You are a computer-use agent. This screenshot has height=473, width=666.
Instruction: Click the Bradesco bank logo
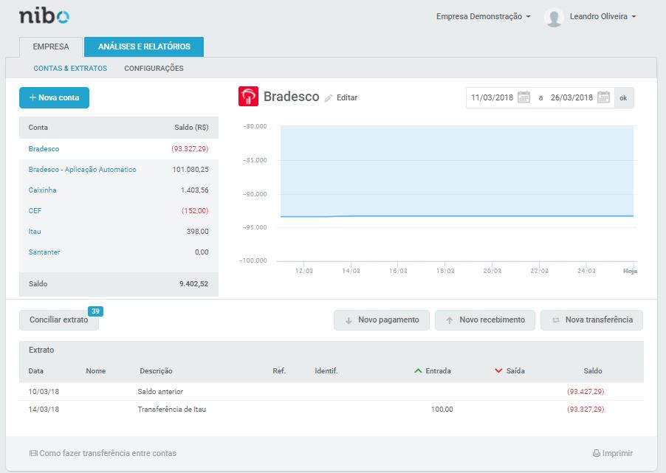(248, 97)
